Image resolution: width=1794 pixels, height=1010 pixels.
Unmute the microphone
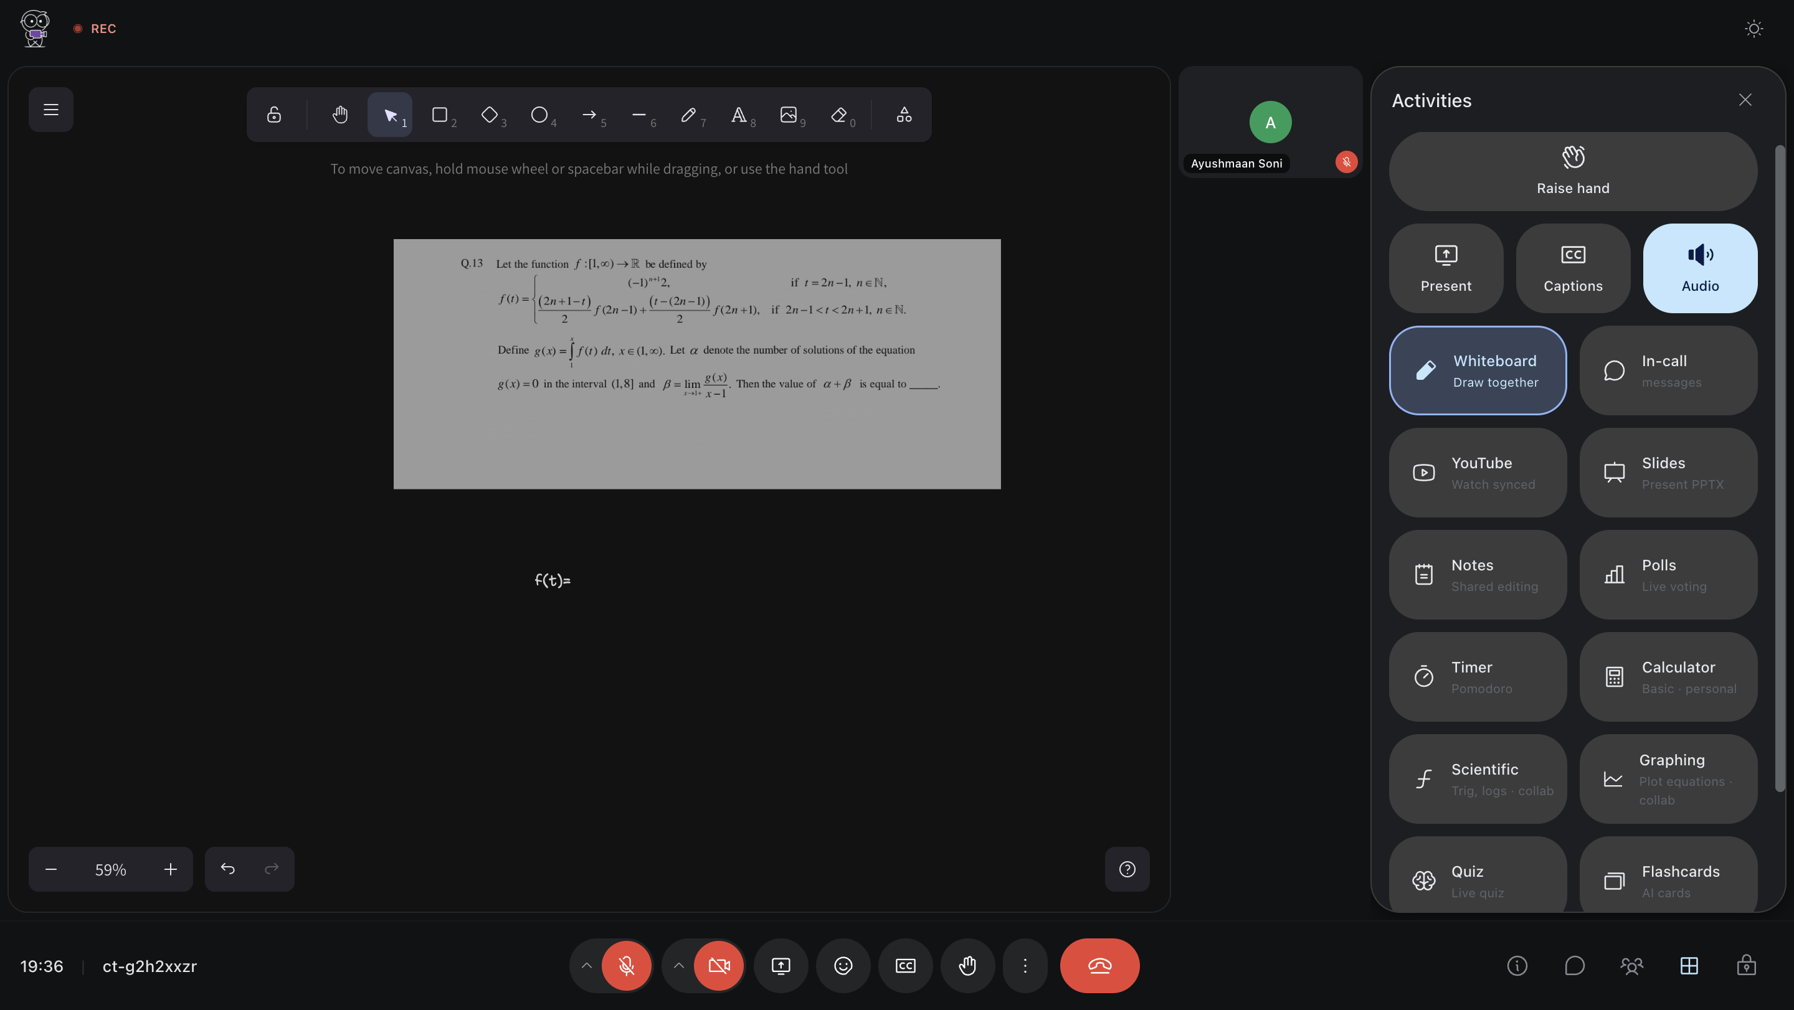pos(626,965)
